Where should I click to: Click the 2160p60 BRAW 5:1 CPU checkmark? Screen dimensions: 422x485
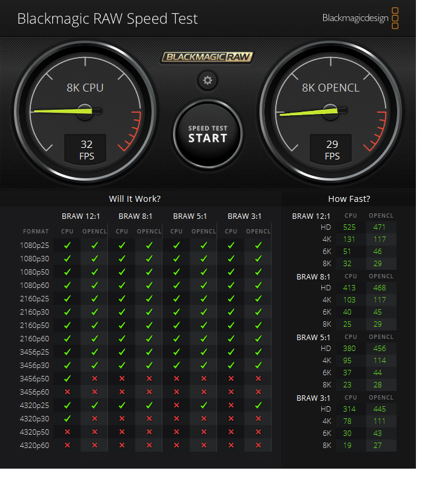click(x=176, y=339)
